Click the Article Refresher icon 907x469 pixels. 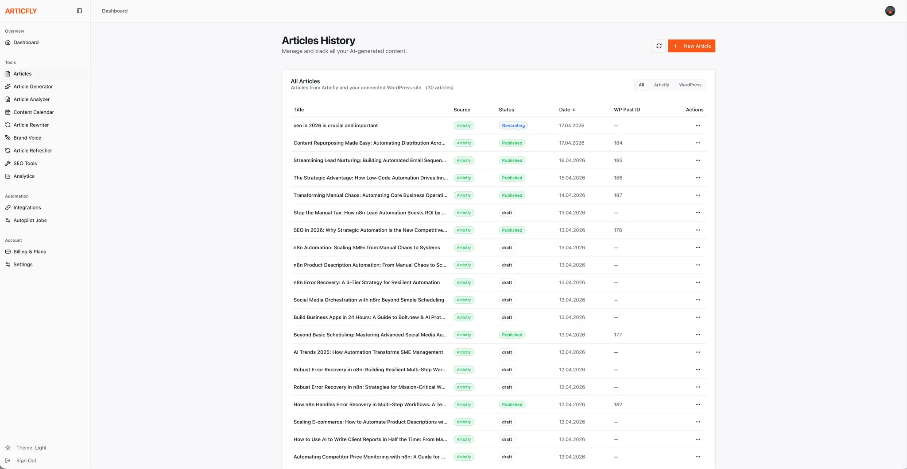click(x=8, y=151)
